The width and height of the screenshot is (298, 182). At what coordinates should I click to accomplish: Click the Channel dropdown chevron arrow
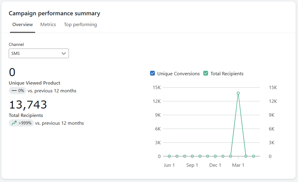click(64, 53)
